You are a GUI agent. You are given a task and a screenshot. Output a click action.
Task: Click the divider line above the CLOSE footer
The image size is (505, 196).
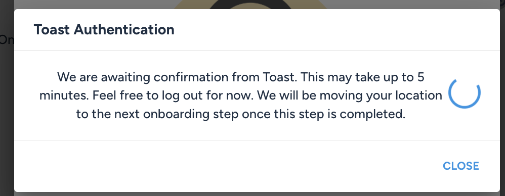pos(257,140)
